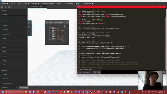Click Run in the Python editor
Screen dimensions: 167x94
[x=79, y=72]
